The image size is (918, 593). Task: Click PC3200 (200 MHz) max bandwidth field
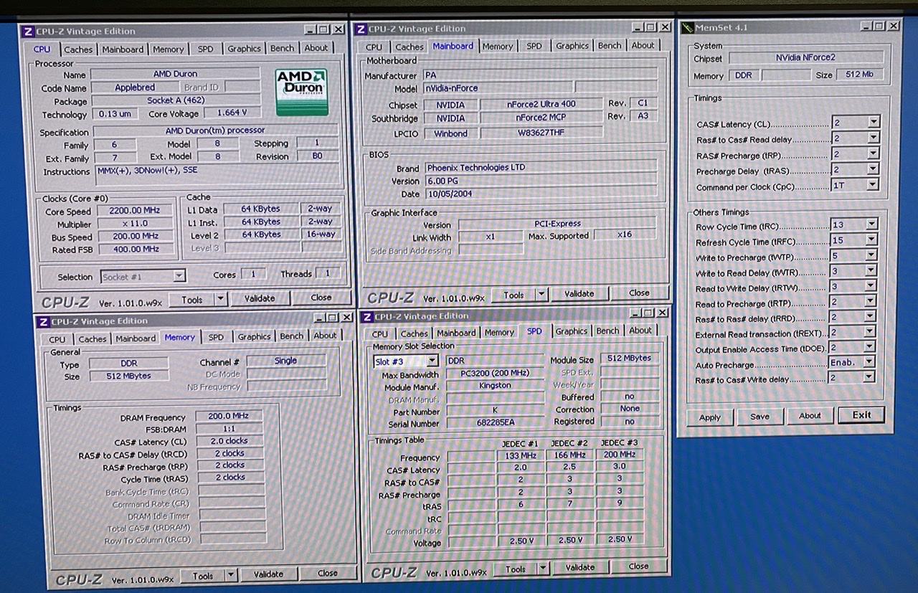495,374
